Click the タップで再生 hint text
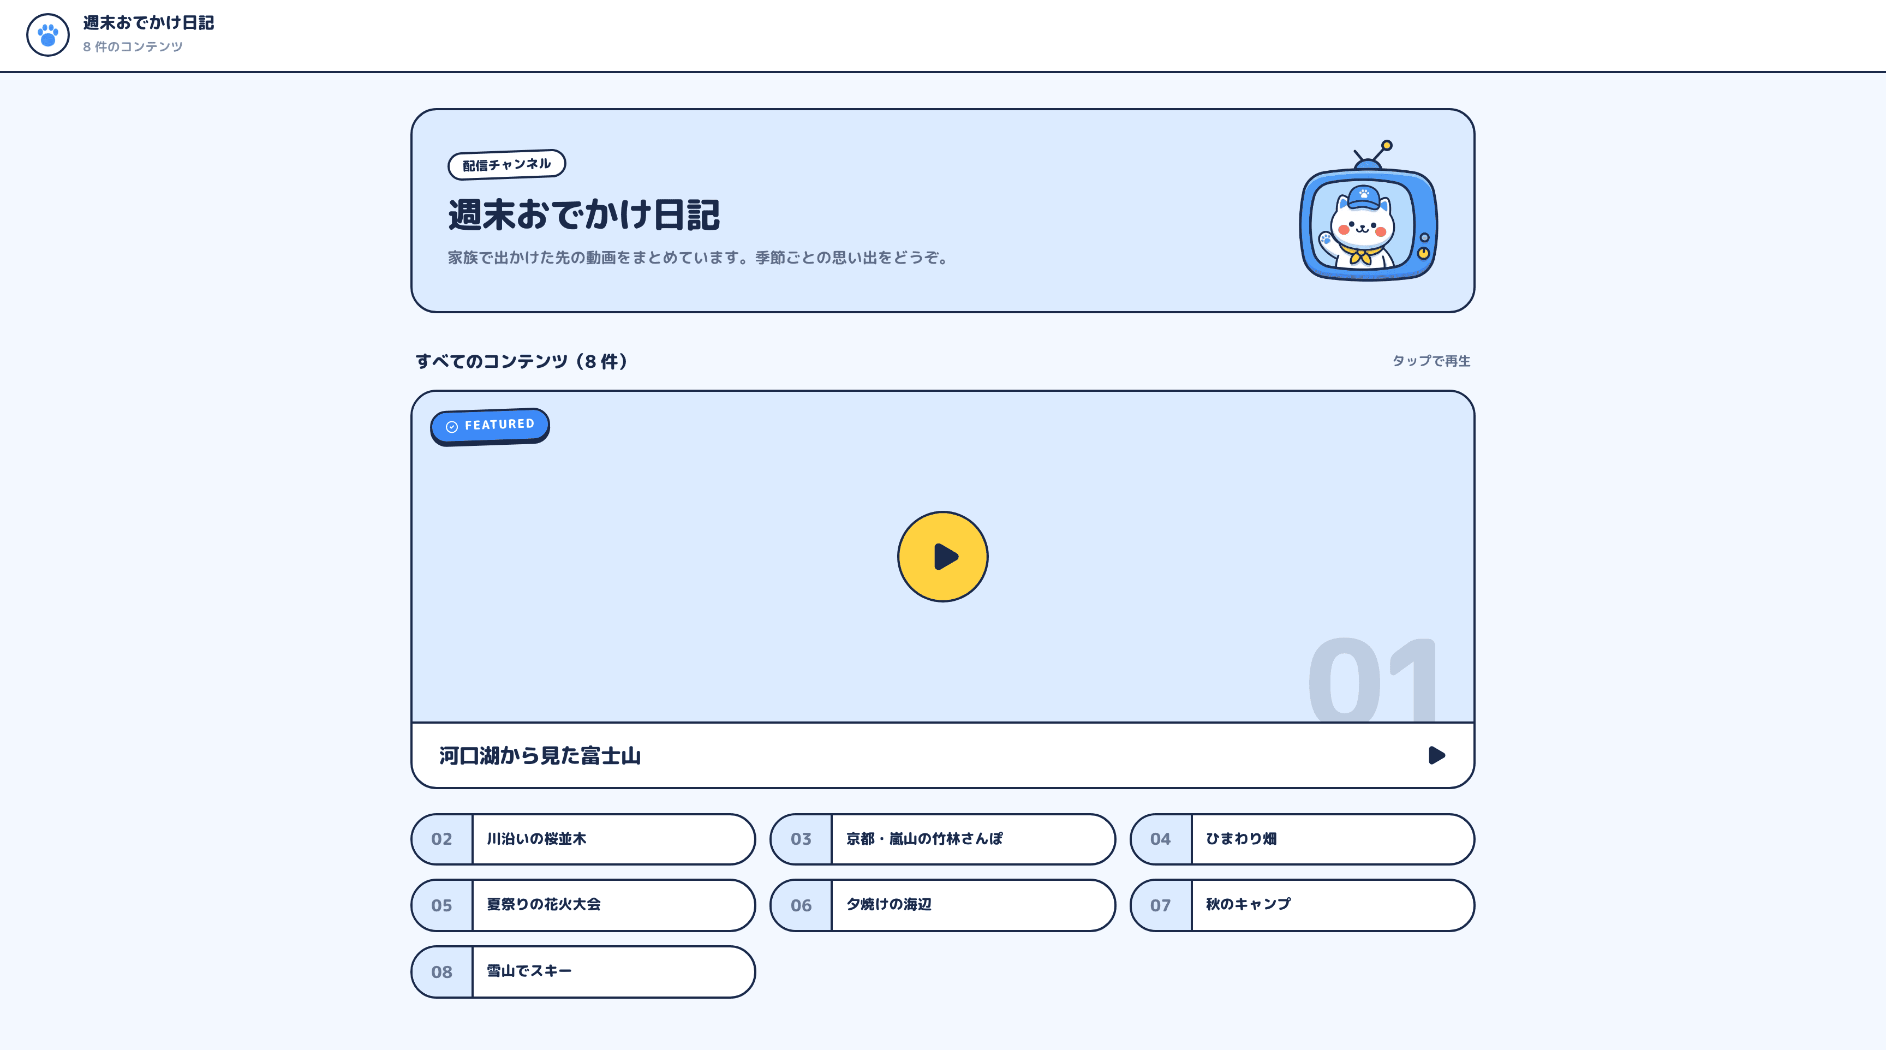 (x=1431, y=361)
